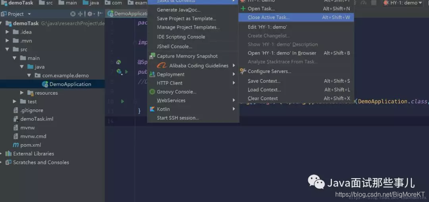
Task: Open the HY-1: demo task dropdown
Action: pyautogui.click(x=404, y=3)
